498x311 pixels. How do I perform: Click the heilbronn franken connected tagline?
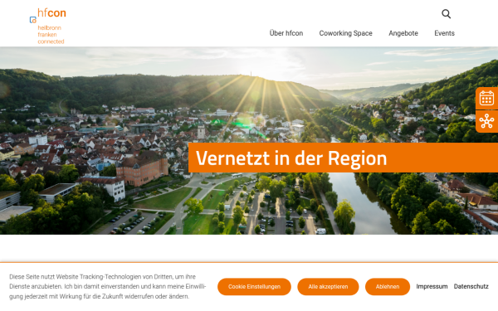[51, 35]
